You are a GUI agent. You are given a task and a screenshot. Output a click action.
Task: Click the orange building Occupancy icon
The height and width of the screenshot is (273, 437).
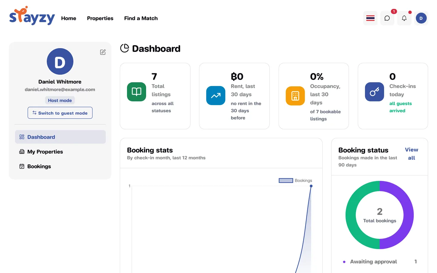[x=295, y=96]
